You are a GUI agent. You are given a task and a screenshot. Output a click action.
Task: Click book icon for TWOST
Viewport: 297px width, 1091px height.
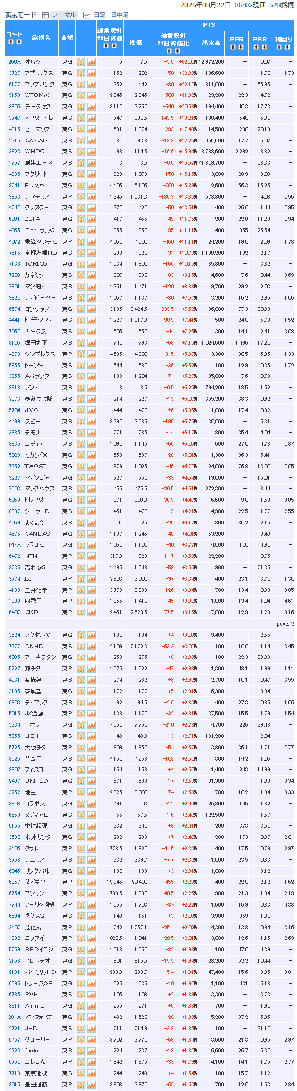pyautogui.click(x=81, y=467)
